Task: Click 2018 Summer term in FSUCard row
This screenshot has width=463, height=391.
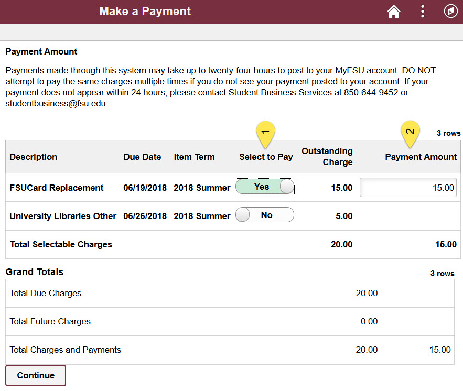Action: [202, 188]
